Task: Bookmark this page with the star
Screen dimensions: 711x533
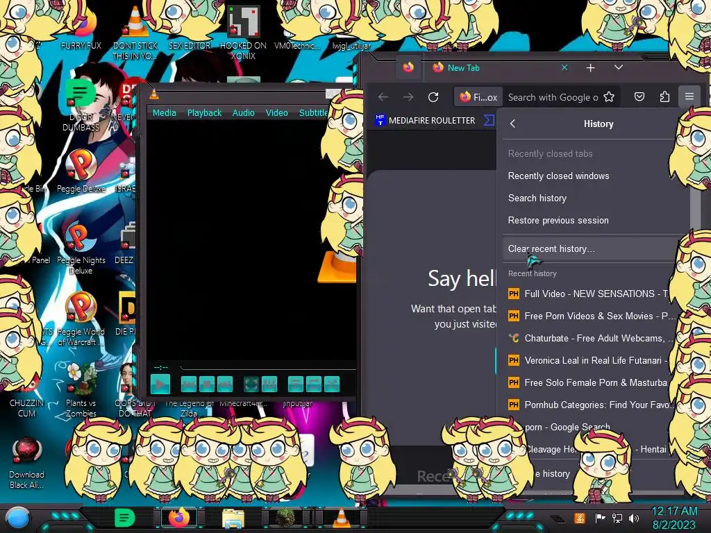Action: (x=609, y=97)
